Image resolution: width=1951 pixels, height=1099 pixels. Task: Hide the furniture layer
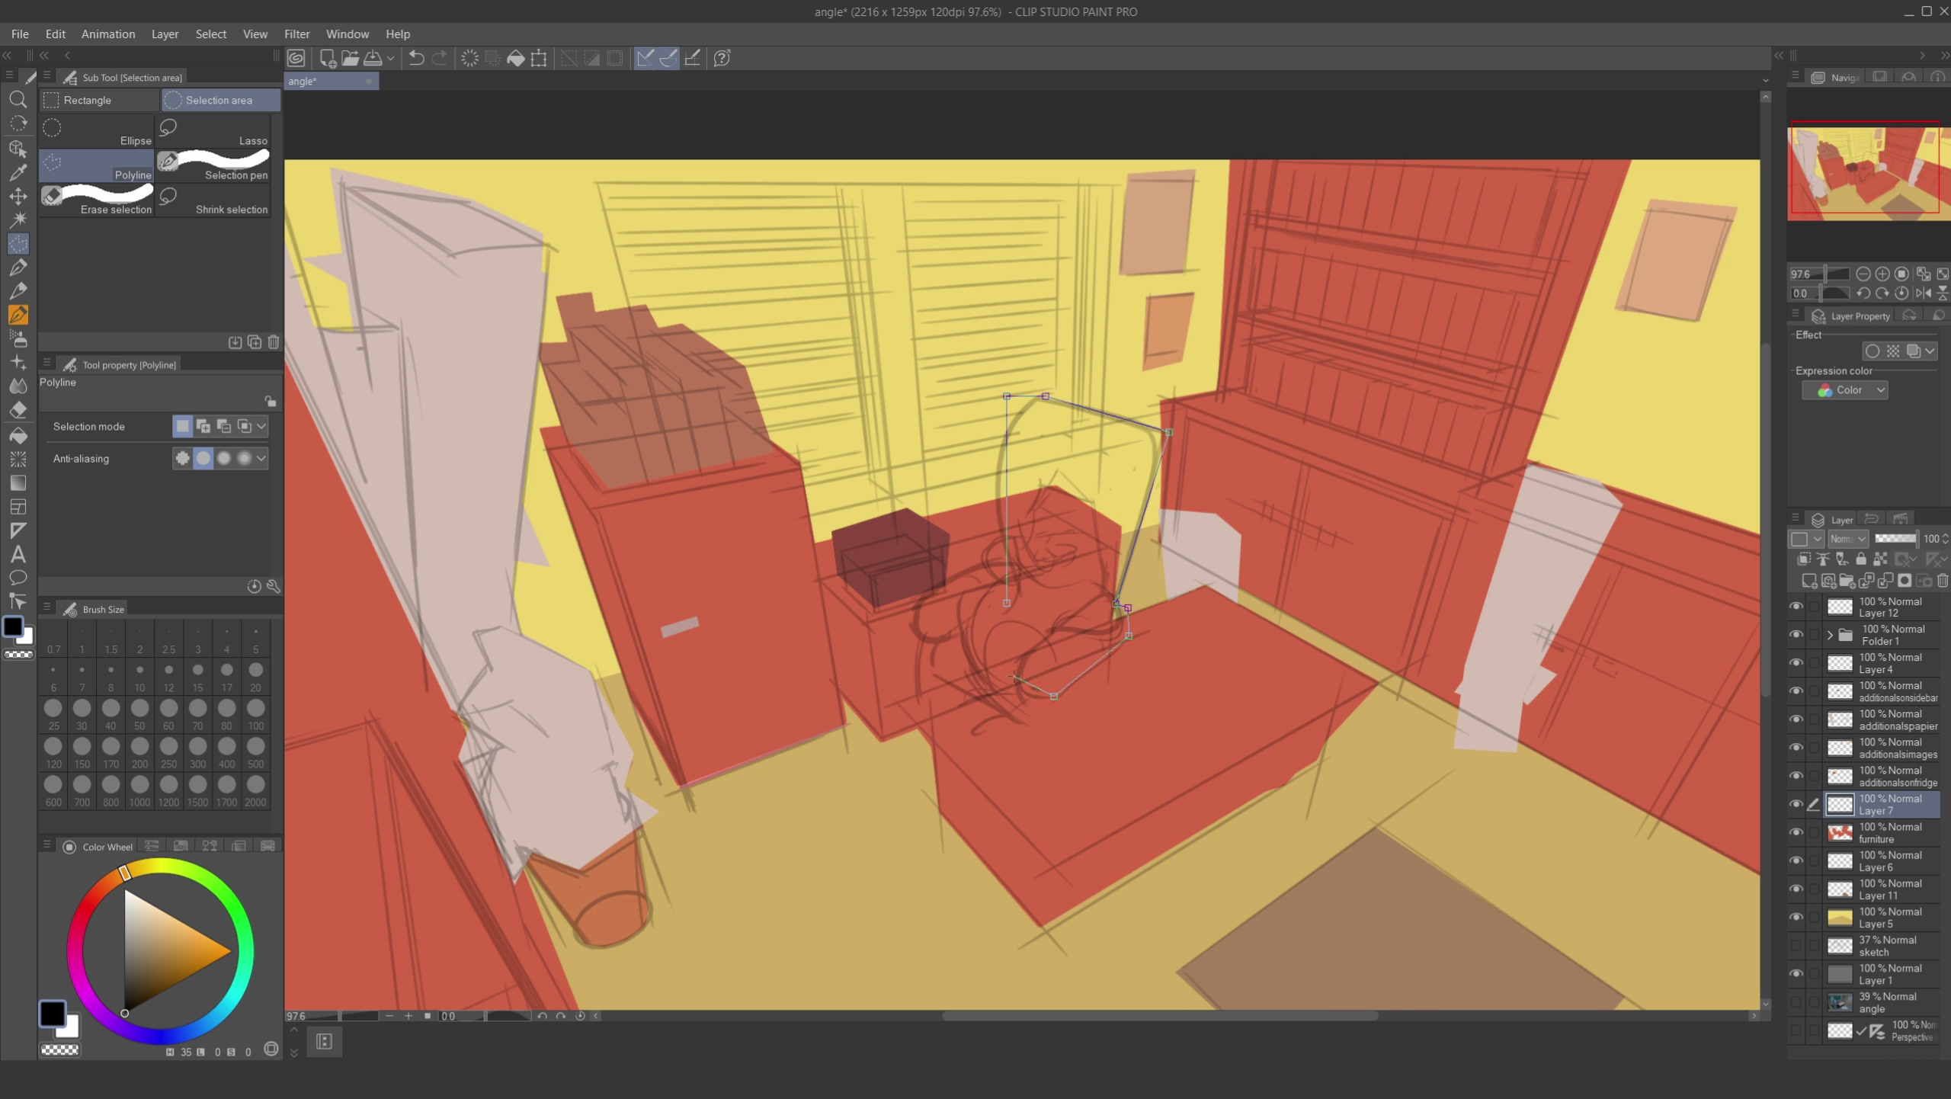tap(1796, 832)
